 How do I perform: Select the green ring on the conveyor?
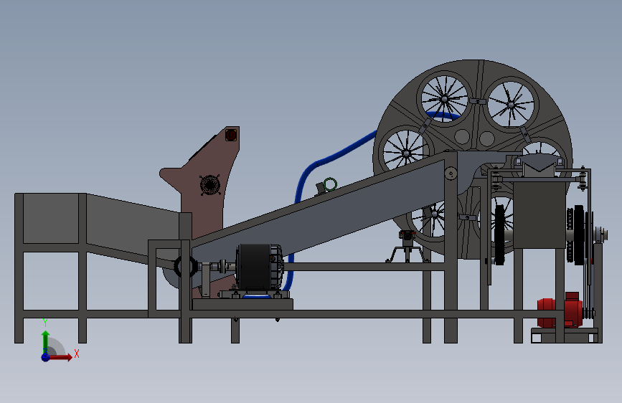(330, 184)
